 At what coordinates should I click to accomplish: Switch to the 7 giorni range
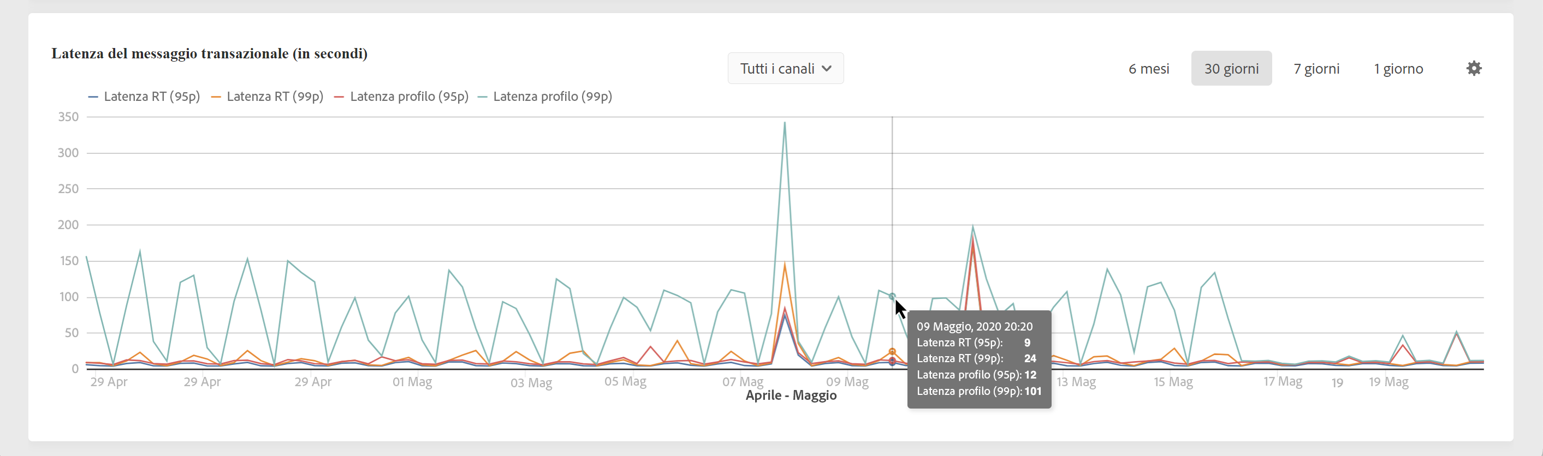pos(1316,69)
